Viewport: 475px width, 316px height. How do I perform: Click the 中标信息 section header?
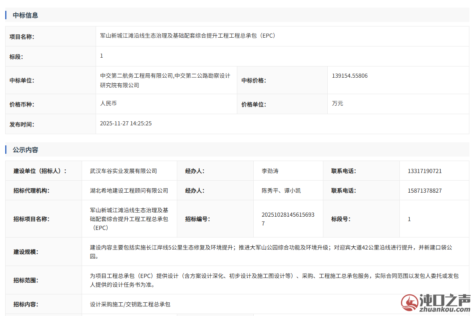(x=26, y=15)
